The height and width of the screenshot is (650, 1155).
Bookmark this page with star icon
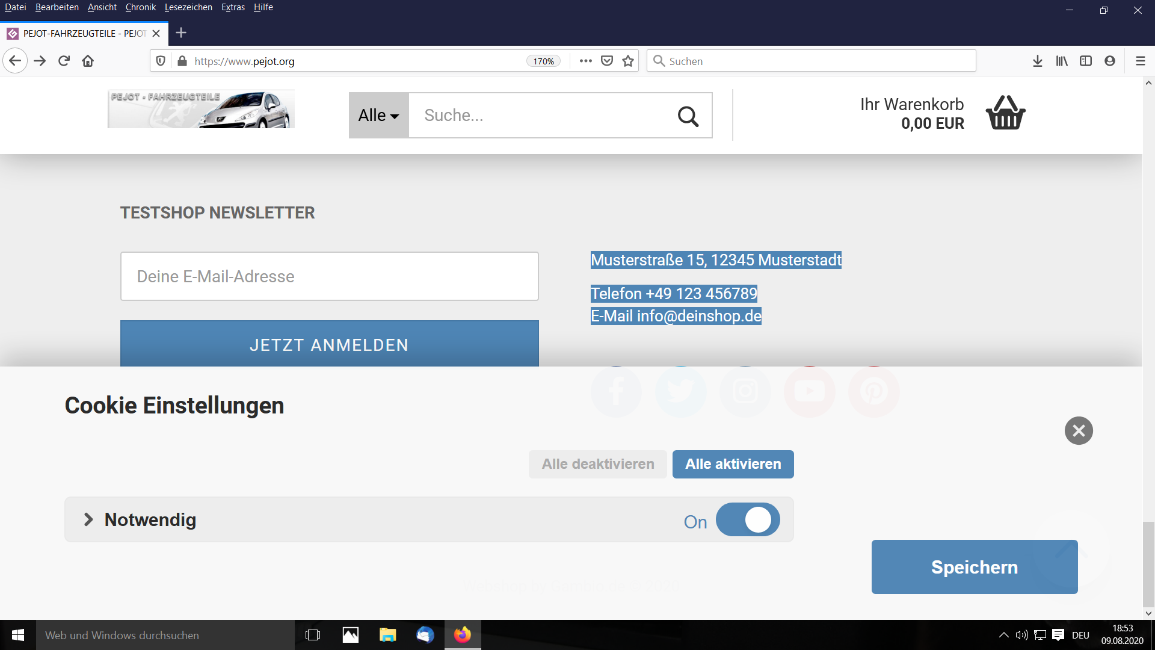(628, 61)
